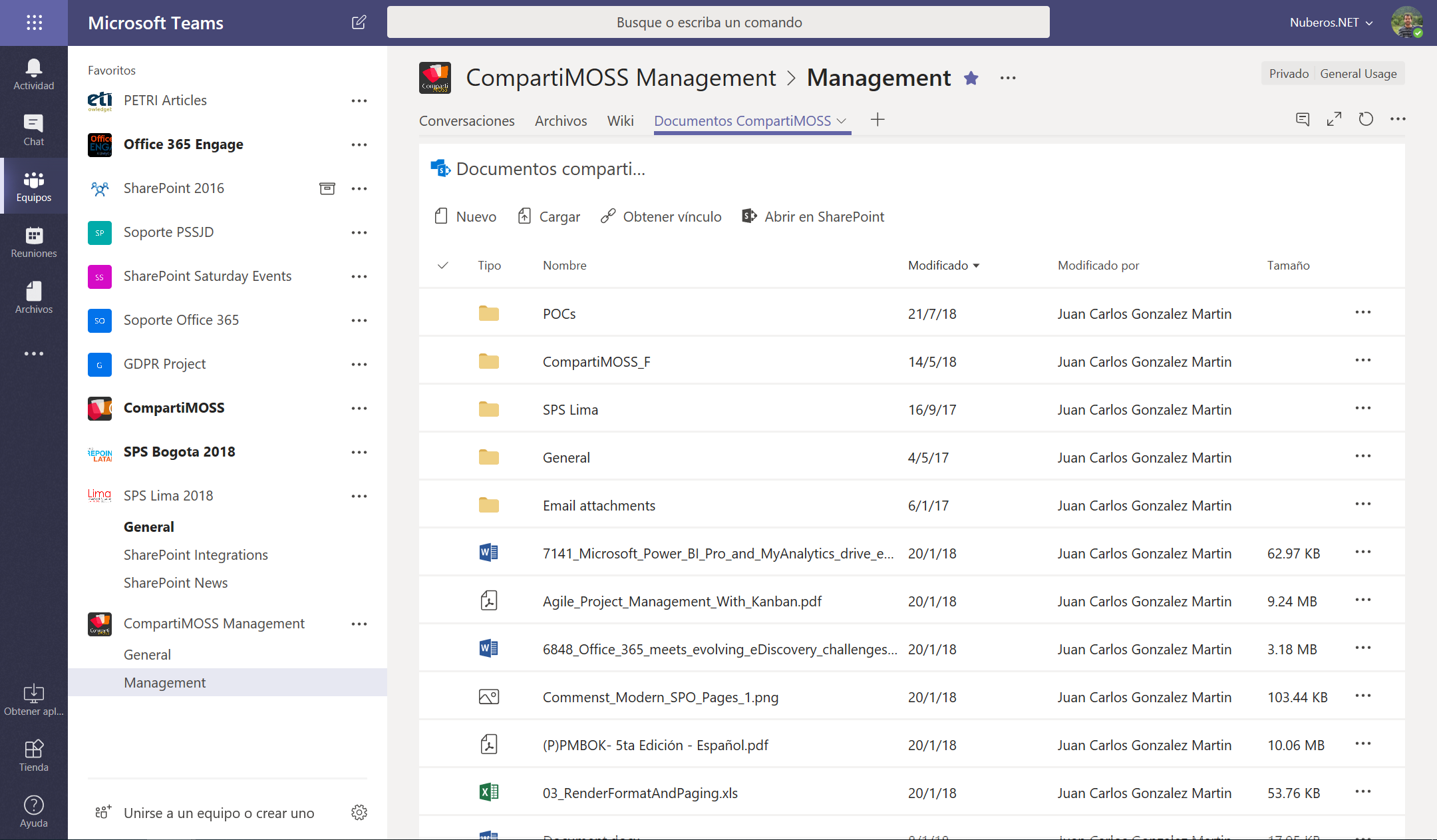Click the Cargar upload button
Image resolution: width=1437 pixels, height=840 pixels.
tap(549, 217)
